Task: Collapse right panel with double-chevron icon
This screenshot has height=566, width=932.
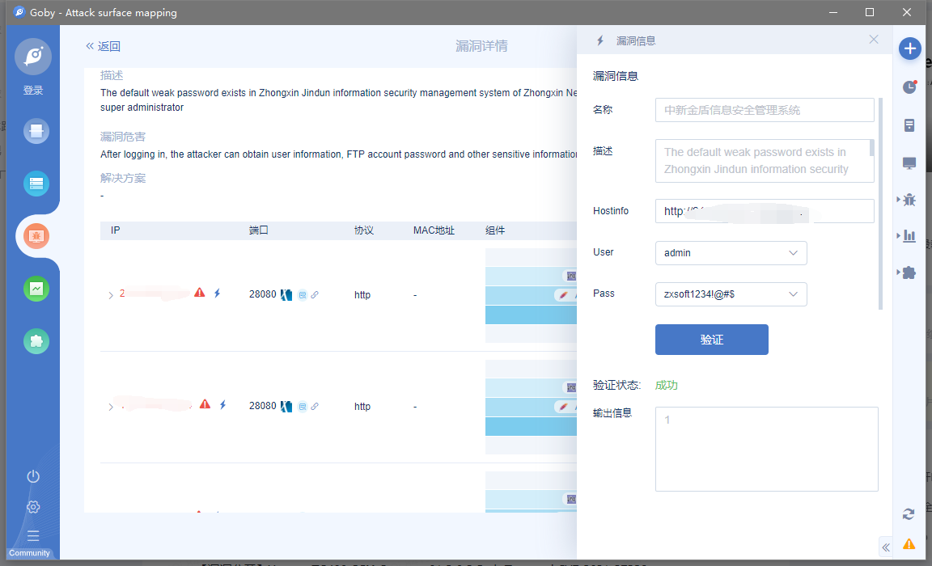Action: click(886, 547)
